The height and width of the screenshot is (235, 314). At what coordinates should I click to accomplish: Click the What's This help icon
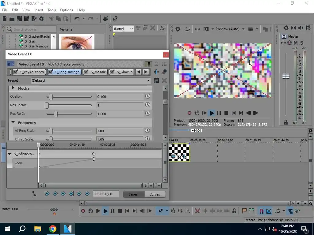tap(115, 19)
